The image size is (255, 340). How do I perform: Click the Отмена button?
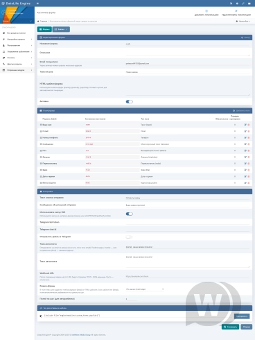point(247,327)
